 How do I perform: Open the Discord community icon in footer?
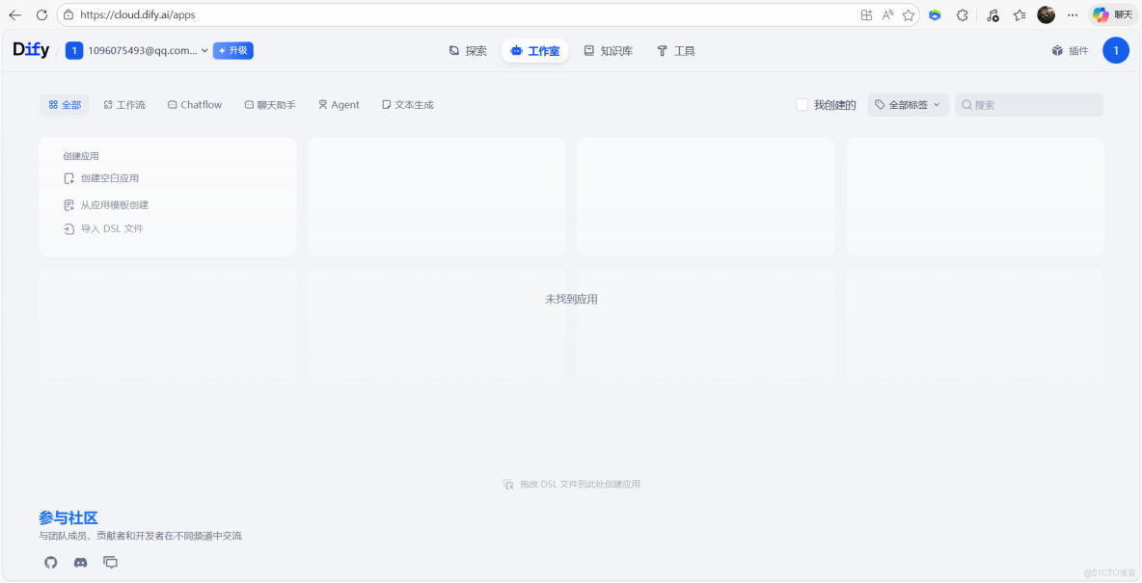point(80,562)
